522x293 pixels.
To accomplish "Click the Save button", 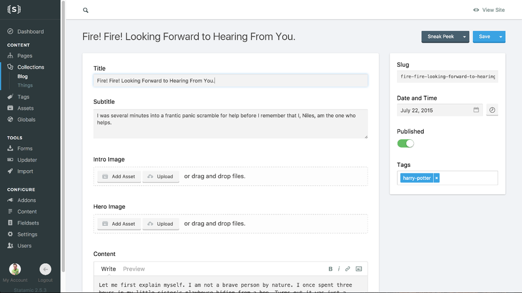I will point(484,37).
